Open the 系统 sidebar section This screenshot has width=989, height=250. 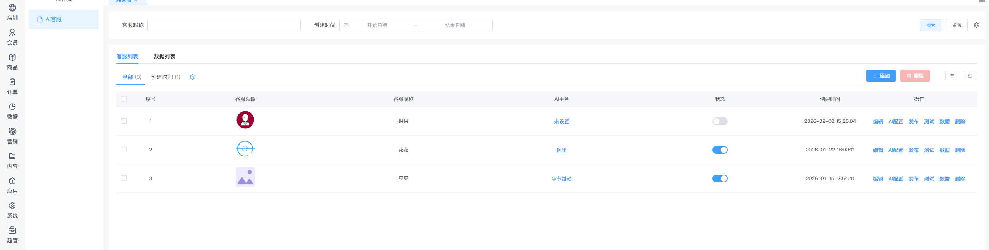click(x=12, y=210)
